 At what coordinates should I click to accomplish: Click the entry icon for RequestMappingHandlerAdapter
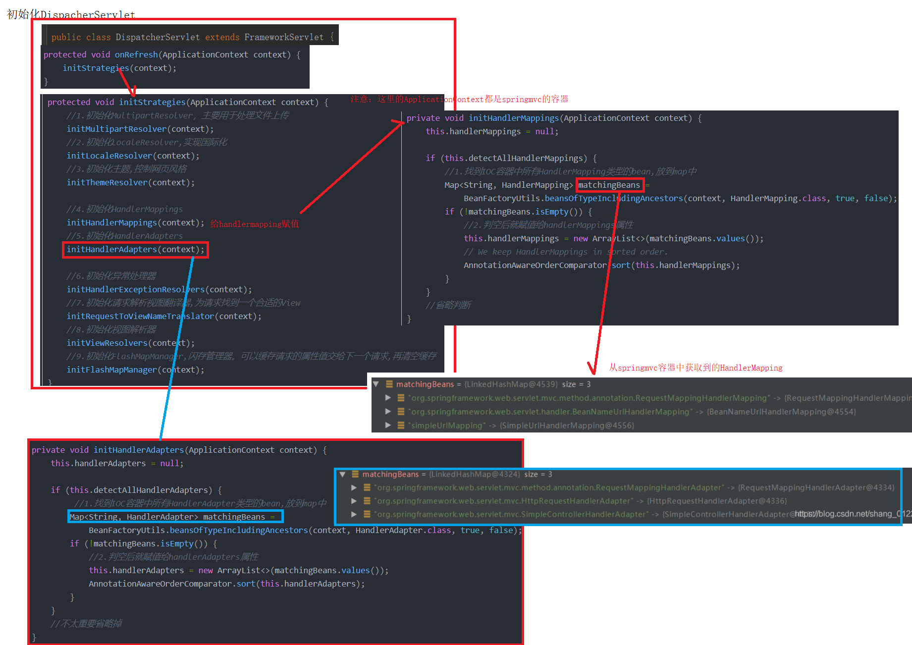tap(367, 487)
